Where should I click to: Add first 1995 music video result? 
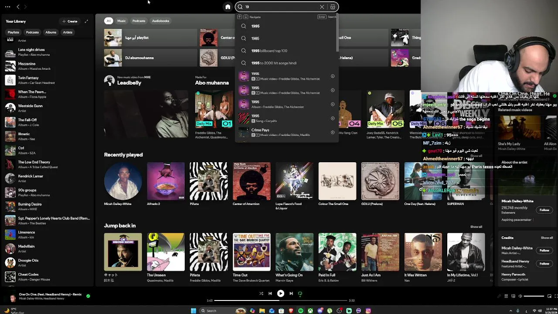click(333, 76)
